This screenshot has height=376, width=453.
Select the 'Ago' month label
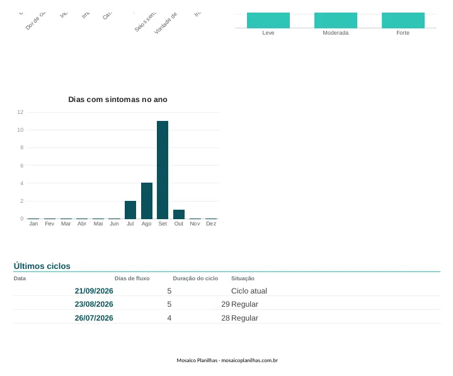click(x=146, y=224)
